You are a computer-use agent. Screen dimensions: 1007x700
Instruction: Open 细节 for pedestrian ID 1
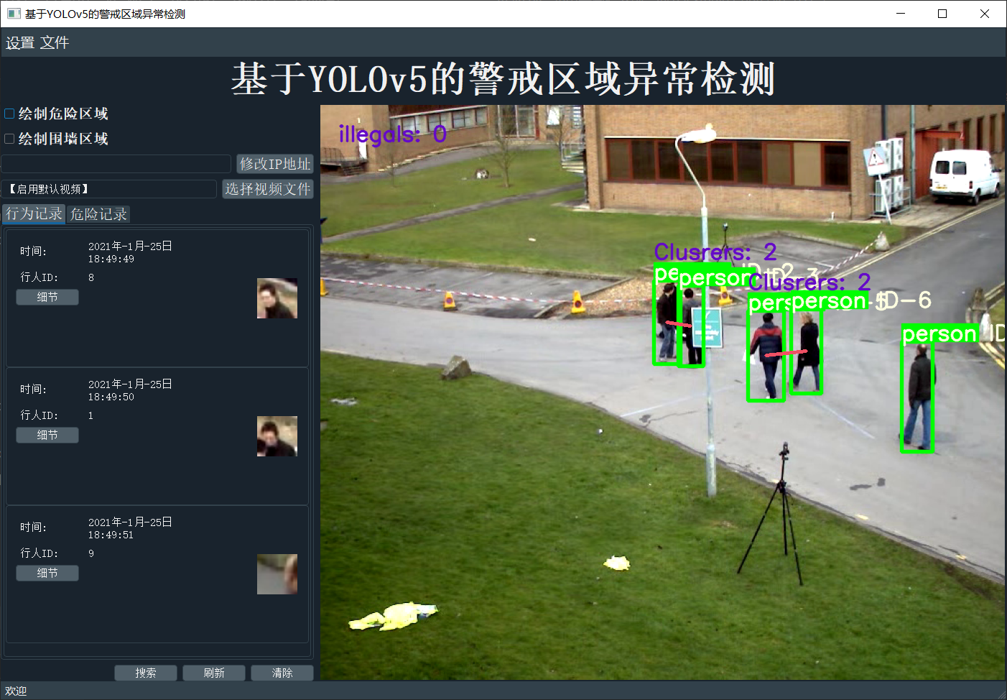(47, 435)
